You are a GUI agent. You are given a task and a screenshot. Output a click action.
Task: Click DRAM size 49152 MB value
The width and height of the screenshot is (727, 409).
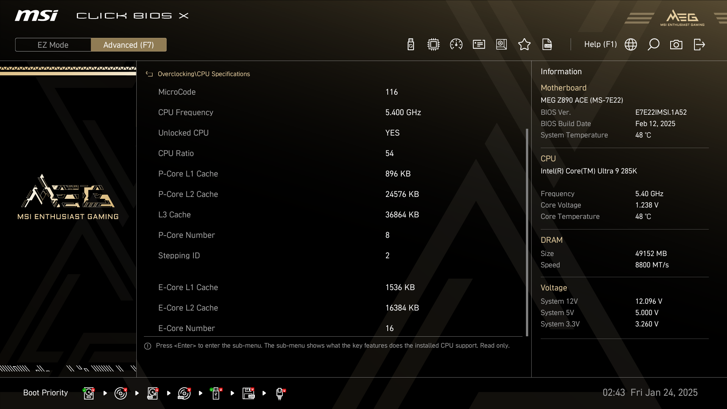(651, 254)
